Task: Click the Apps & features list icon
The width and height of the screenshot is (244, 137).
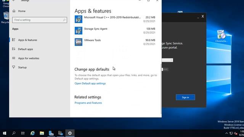Action: [x=14, y=40]
